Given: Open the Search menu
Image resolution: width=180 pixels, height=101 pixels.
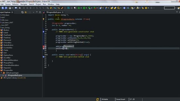Looking at the screenshot, I should tap(31, 4).
